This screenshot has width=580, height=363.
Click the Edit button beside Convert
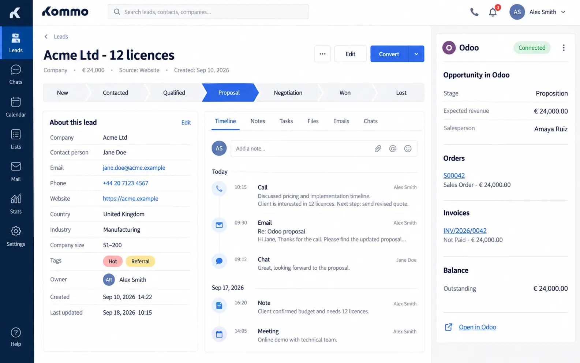coord(351,54)
